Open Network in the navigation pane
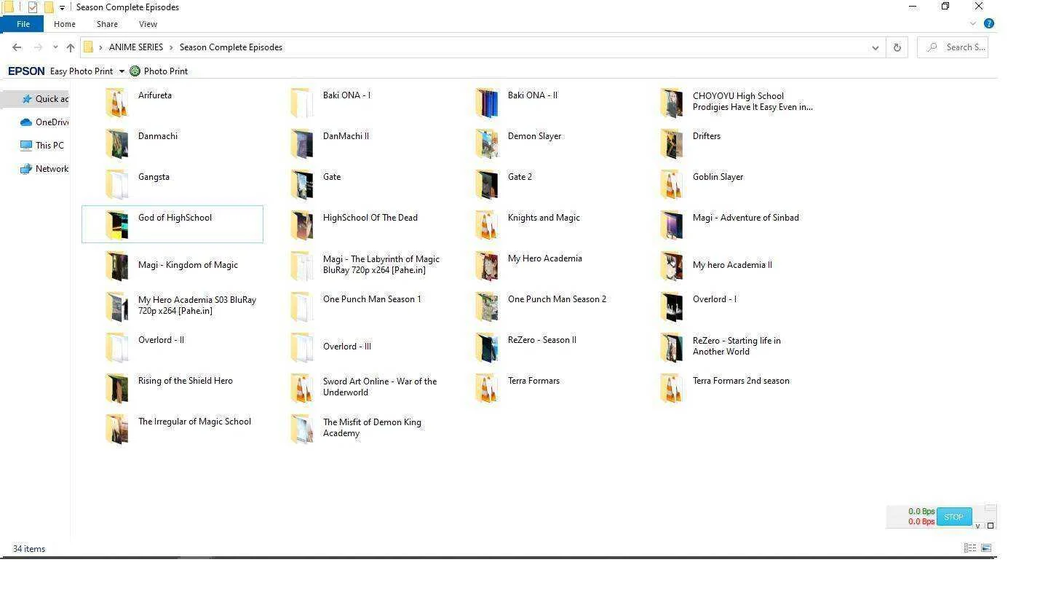The image size is (1048, 589). (44, 169)
